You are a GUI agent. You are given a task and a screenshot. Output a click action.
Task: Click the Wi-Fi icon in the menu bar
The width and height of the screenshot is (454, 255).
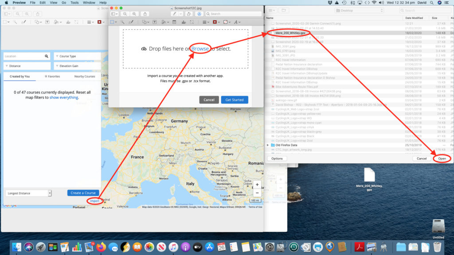[x=374, y=3]
